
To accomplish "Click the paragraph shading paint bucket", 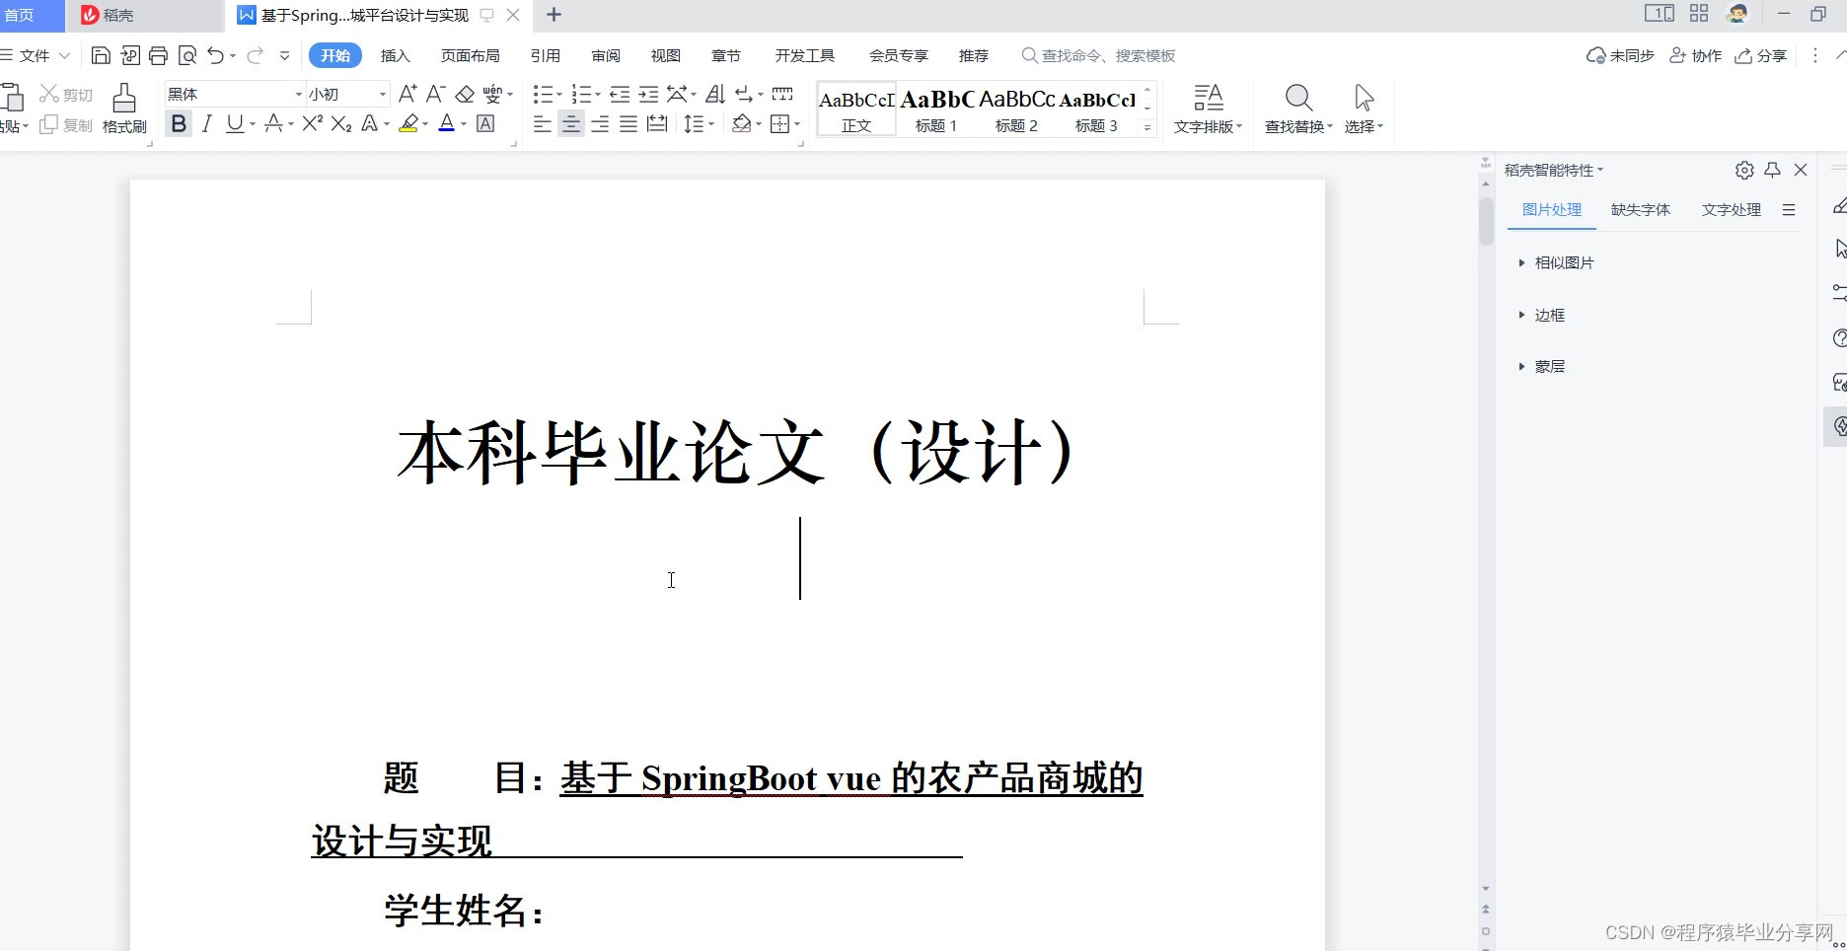I will (741, 123).
